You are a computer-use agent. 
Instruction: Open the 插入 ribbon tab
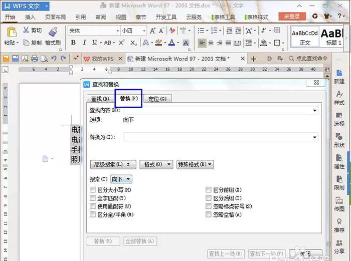click(30, 17)
